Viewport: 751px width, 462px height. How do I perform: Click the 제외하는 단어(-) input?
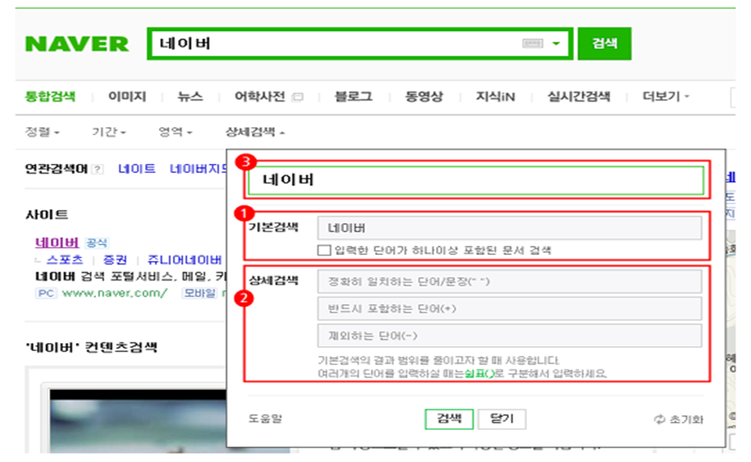point(510,336)
